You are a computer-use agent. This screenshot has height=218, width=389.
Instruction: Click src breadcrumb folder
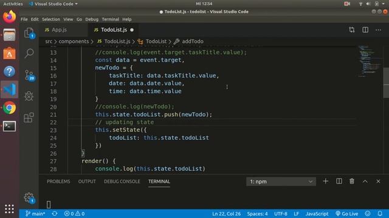coord(49,41)
